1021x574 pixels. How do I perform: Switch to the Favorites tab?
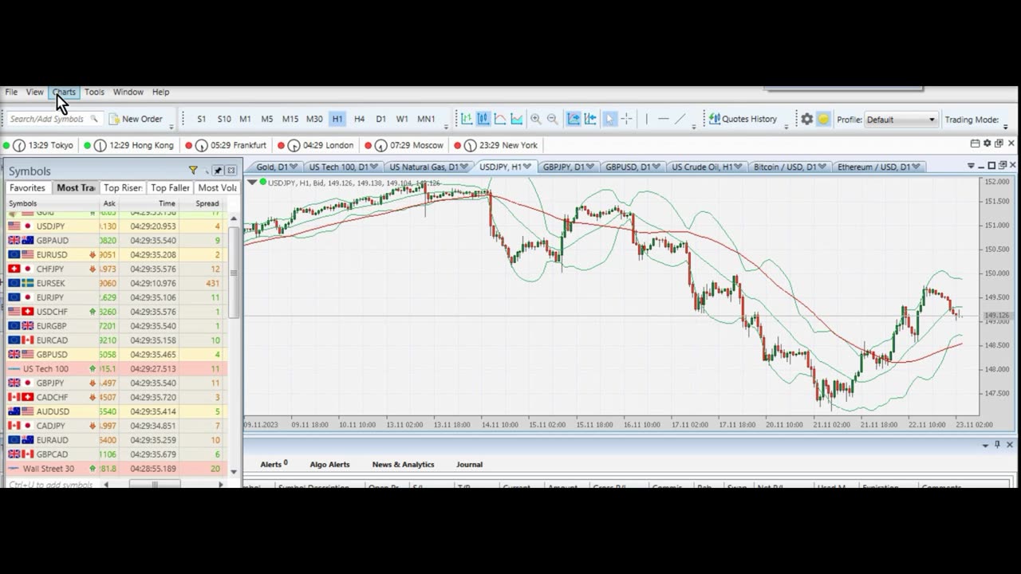pyautogui.click(x=27, y=187)
